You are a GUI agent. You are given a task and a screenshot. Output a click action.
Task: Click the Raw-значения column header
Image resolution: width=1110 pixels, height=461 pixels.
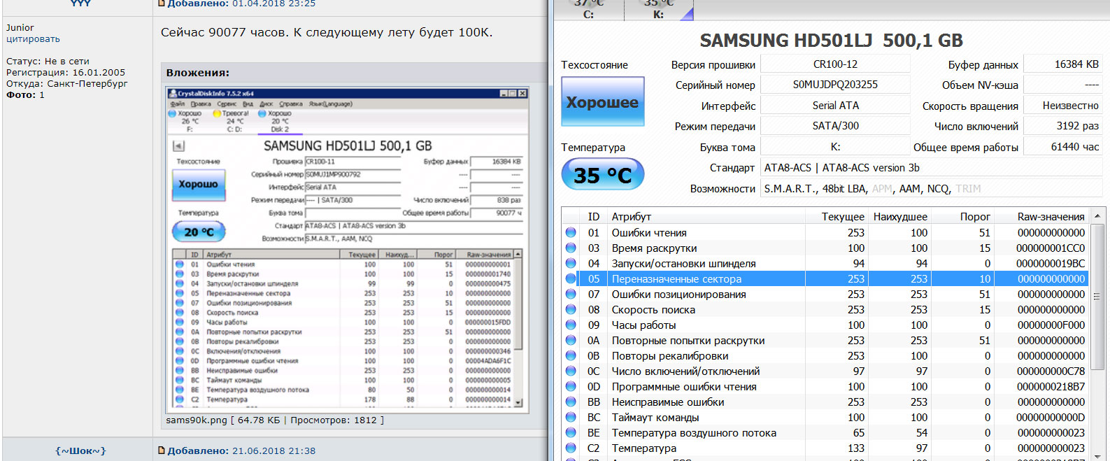(x=1041, y=217)
